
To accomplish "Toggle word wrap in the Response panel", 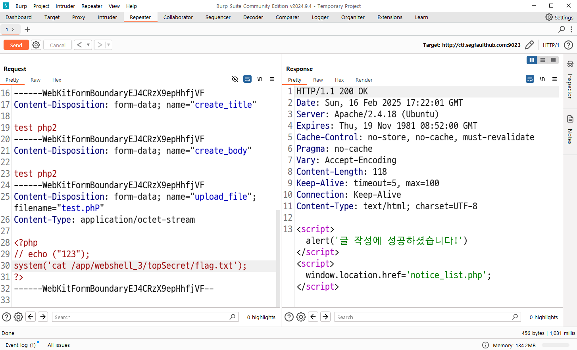I will [x=530, y=79].
